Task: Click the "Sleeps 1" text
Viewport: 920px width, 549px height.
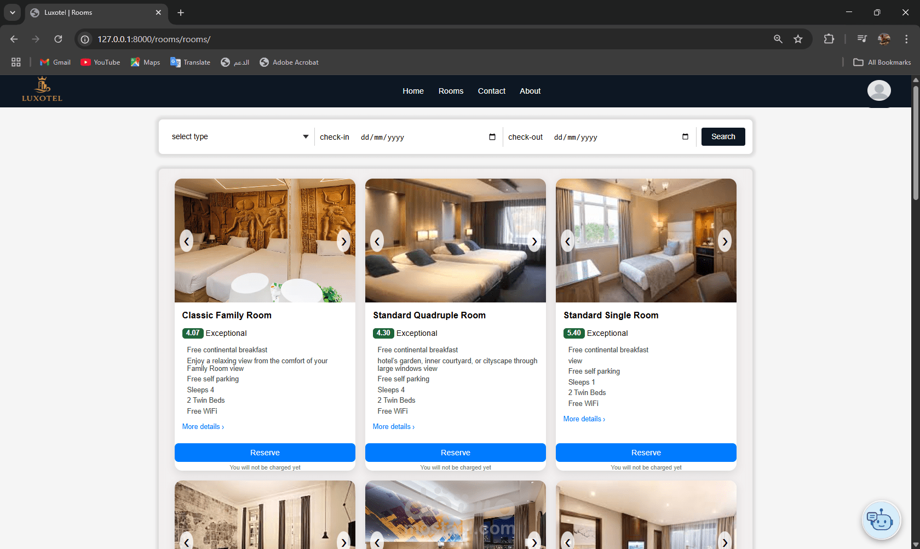Action: [x=582, y=382]
